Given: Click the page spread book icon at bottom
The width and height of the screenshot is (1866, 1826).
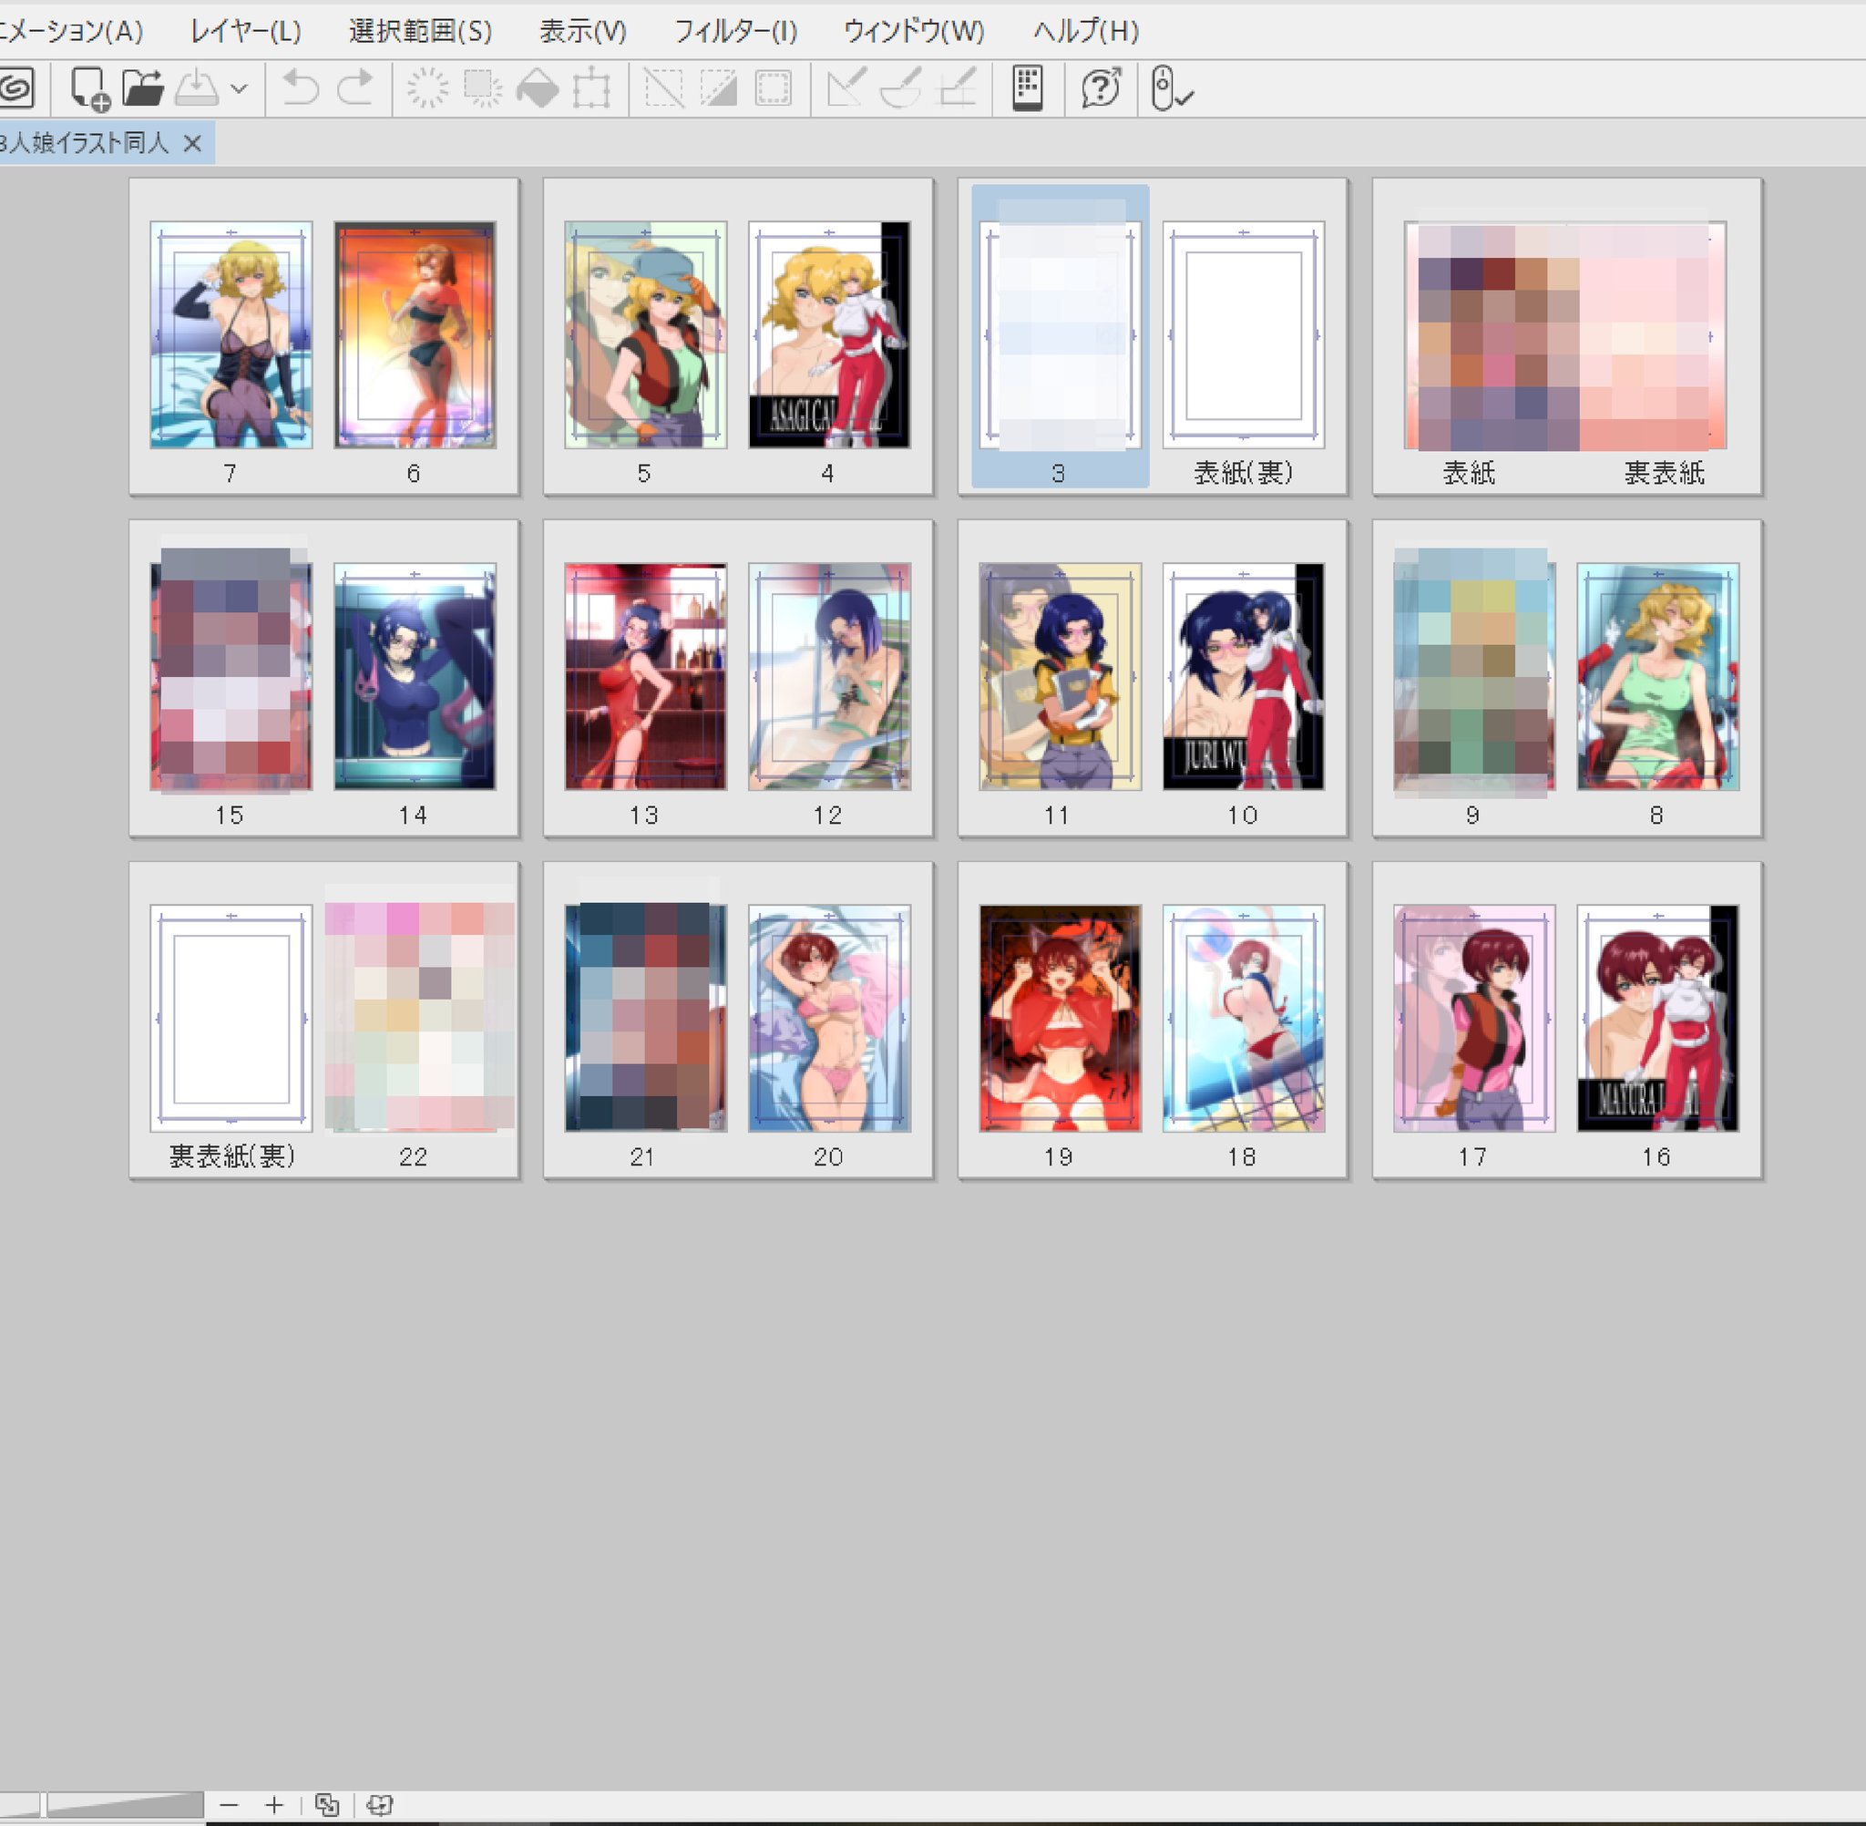Looking at the screenshot, I should [380, 1805].
